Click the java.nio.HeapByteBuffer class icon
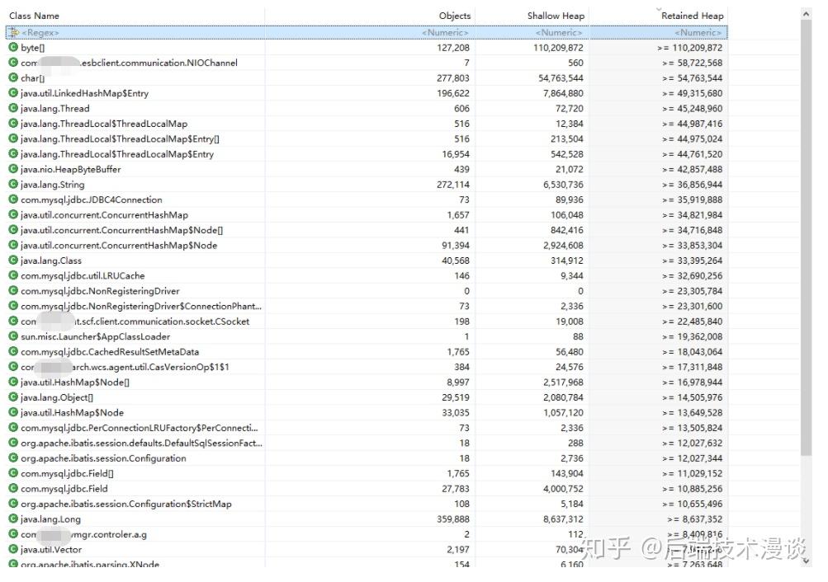 [13, 169]
